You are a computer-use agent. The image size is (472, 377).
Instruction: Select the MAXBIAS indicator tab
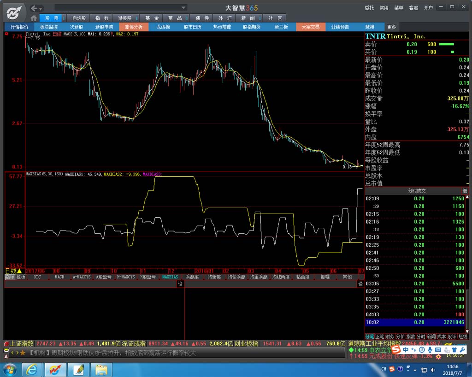tap(170, 277)
